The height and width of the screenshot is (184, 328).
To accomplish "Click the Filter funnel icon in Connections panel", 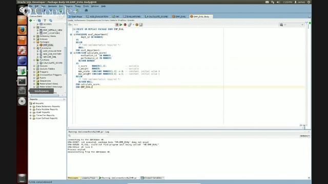I will pos(45,20).
